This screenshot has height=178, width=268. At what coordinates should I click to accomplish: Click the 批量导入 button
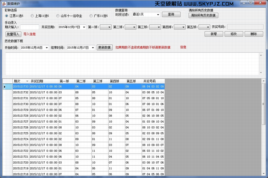[13, 34]
